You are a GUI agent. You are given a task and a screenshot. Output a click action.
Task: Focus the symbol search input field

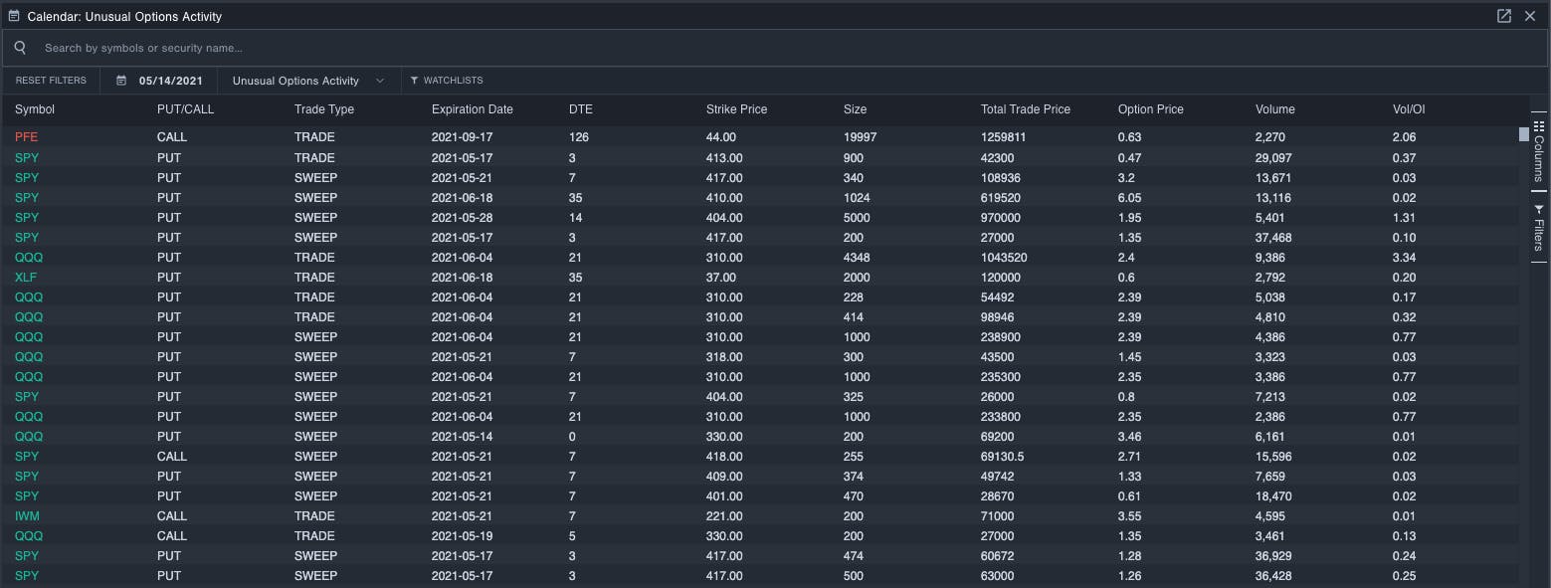point(776,48)
